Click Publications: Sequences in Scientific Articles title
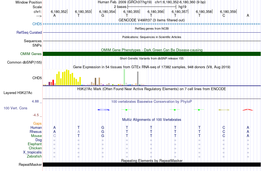Image resolution: width=261 pixels, height=171 pixels. tap(152, 37)
